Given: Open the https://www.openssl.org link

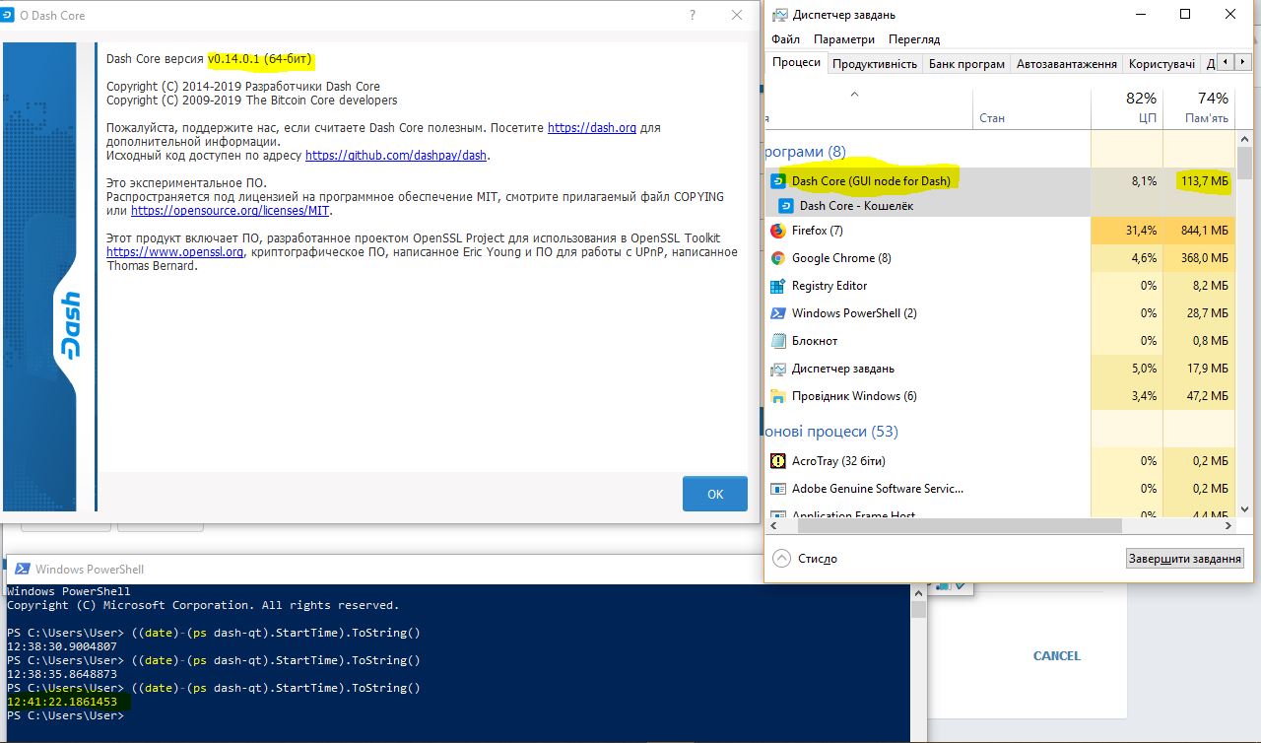Looking at the screenshot, I should click(x=175, y=252).
